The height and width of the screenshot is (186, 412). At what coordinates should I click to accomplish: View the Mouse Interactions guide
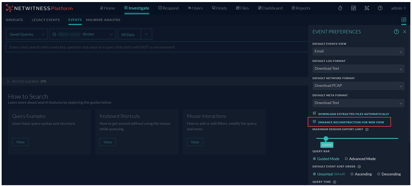click(x=195, y=142)
